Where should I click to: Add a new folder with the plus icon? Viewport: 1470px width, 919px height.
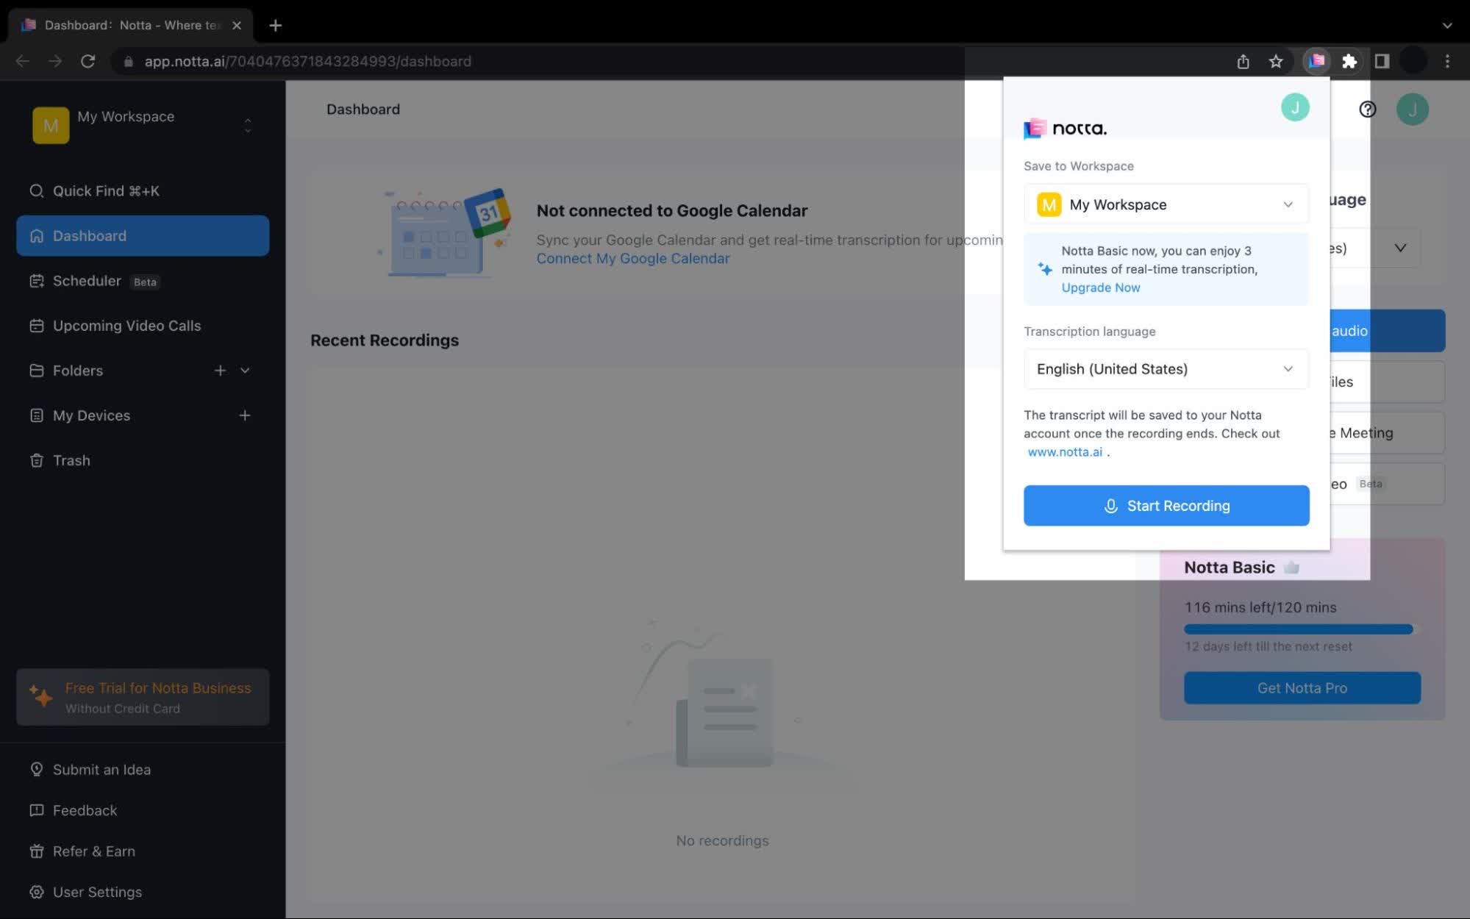point(220,370)
